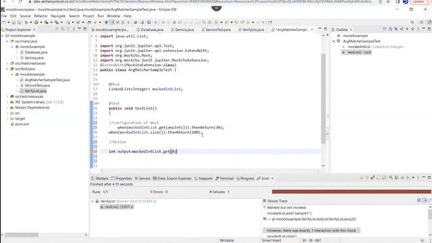Open the Window menu
432x243 pixels.
click(113, 16)
